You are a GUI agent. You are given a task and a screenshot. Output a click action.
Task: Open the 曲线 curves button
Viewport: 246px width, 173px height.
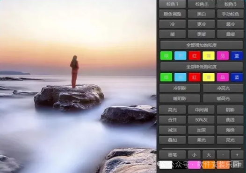click(230, 120)
